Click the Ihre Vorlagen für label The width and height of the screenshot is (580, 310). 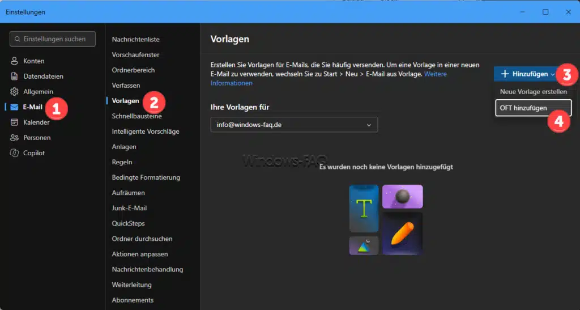(x=240, y=107)
